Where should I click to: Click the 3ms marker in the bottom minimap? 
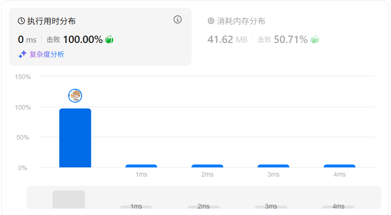click(271, 207)
